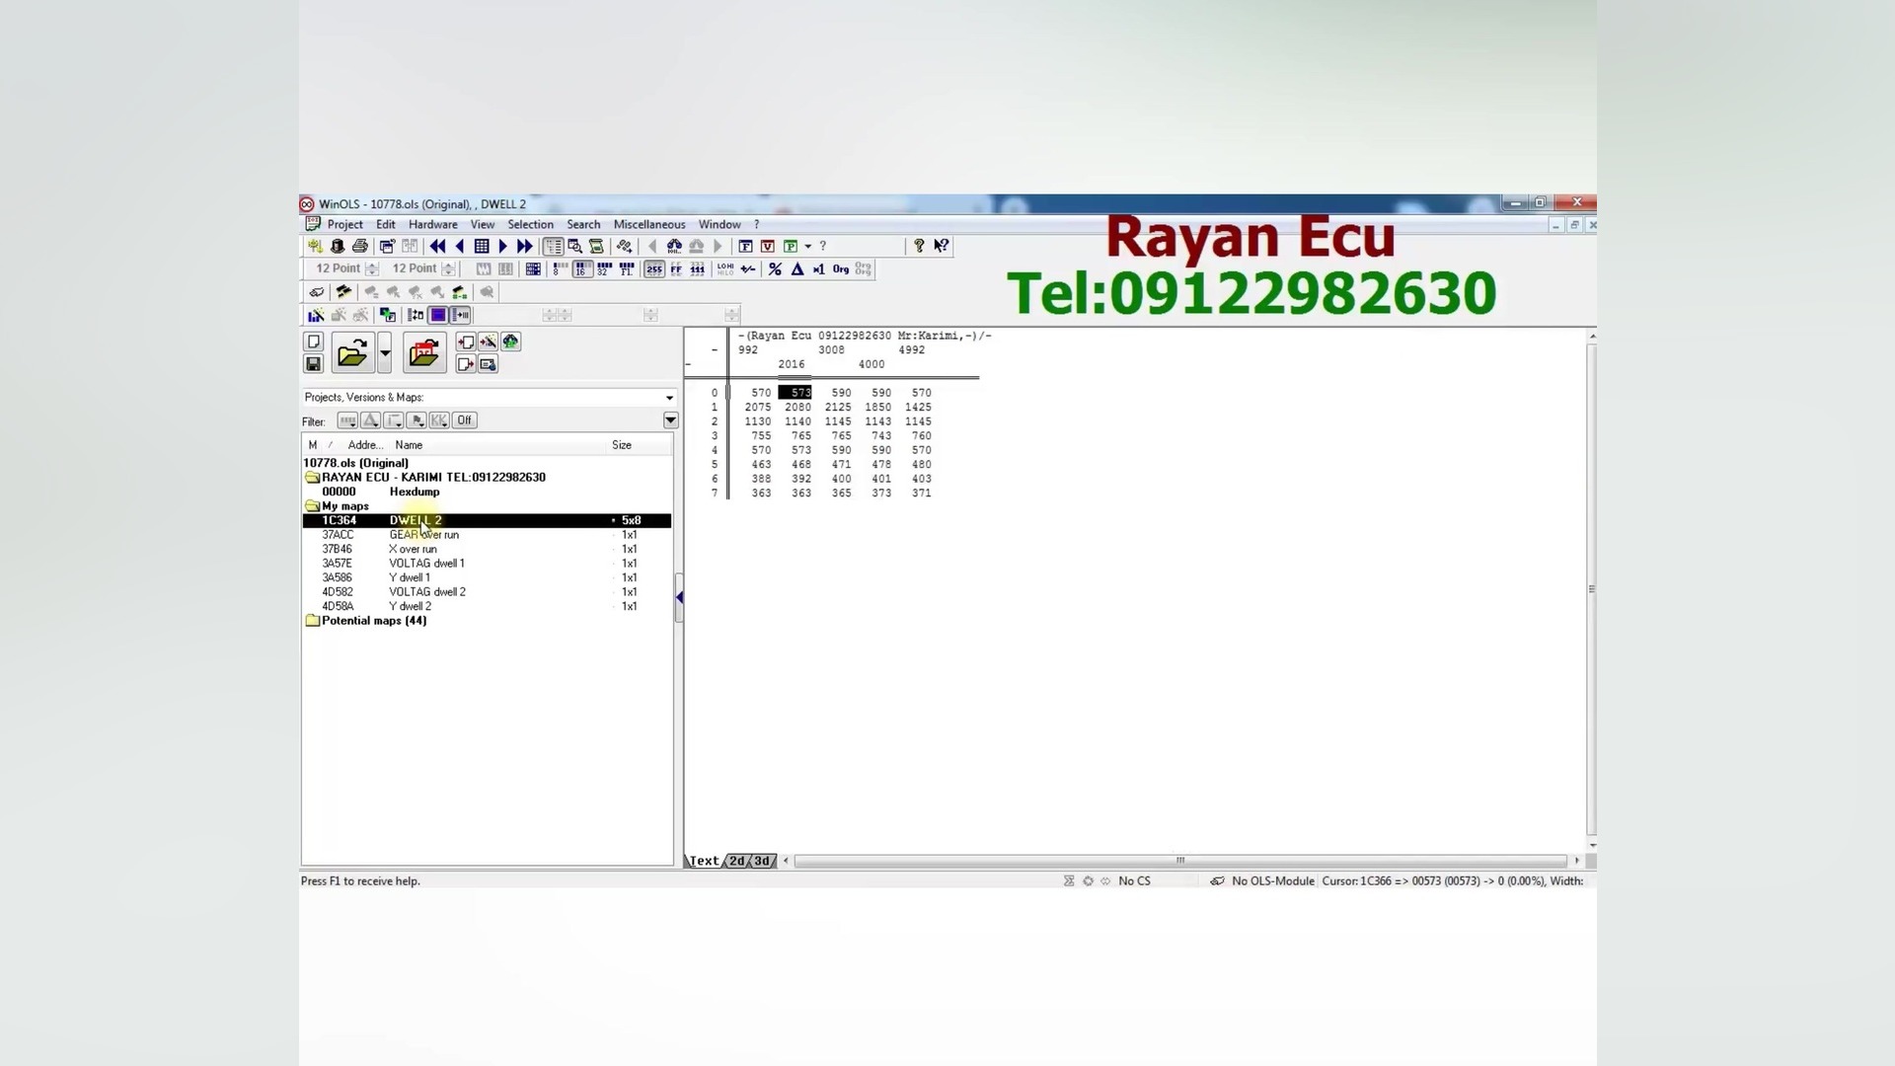Click the delta difference icon
The image size is (1895, 1066).
797,268
